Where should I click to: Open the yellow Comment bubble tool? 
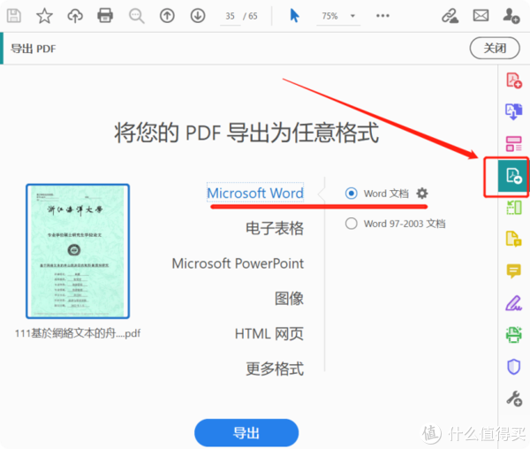pyautogui.click(x=514, y=270)
